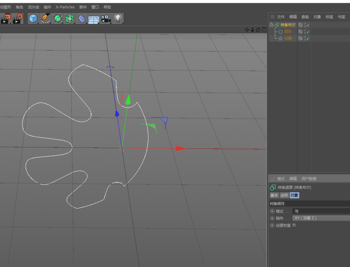Viewport: 350px width, 267px height.
Task: Open the Array modeling objects icon
Action: [x=70, y=19]
